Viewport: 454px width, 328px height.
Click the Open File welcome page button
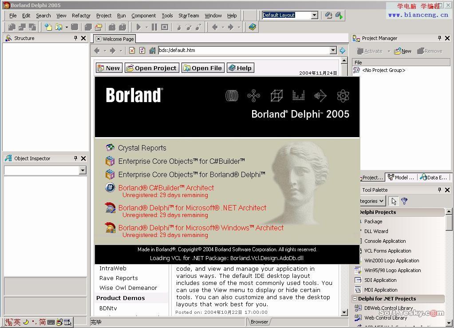coord(203,68)
